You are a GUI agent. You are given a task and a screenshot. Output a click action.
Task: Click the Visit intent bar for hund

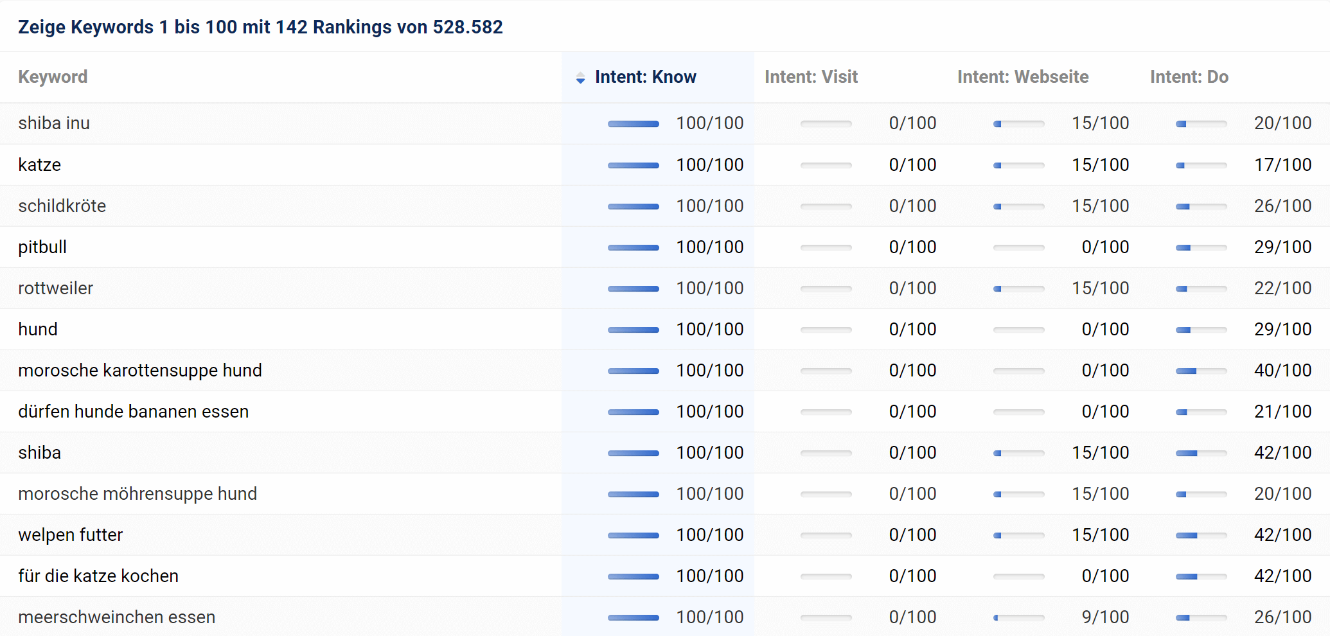[x=826, y=330]
